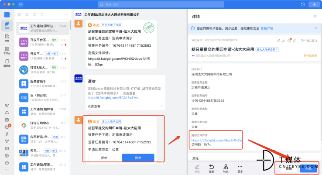322x175 pixels.
Task: Open the fabigbig link under 用印文件详情
Action: (x=217, y=140)
